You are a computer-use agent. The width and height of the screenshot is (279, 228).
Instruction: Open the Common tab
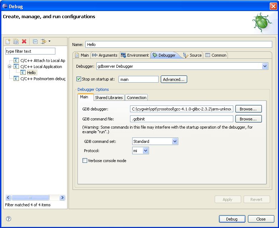pyautogui.click(x=216, y=55)
